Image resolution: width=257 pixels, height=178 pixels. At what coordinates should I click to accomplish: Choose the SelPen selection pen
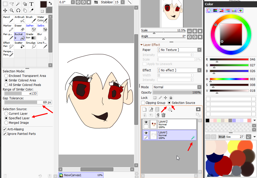(31, 28)
